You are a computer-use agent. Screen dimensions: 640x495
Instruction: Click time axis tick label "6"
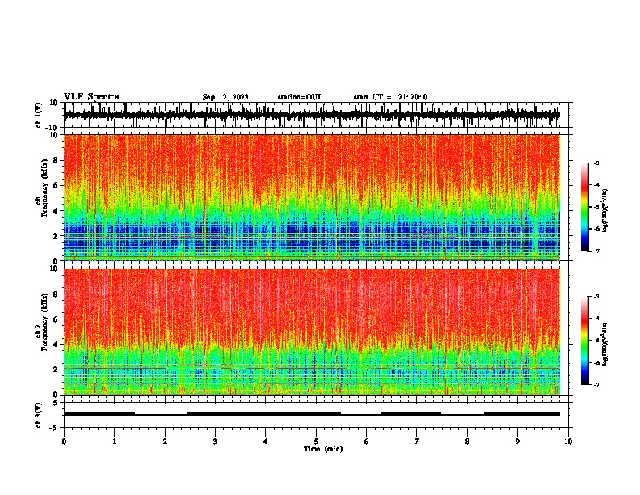click(367, 442)
